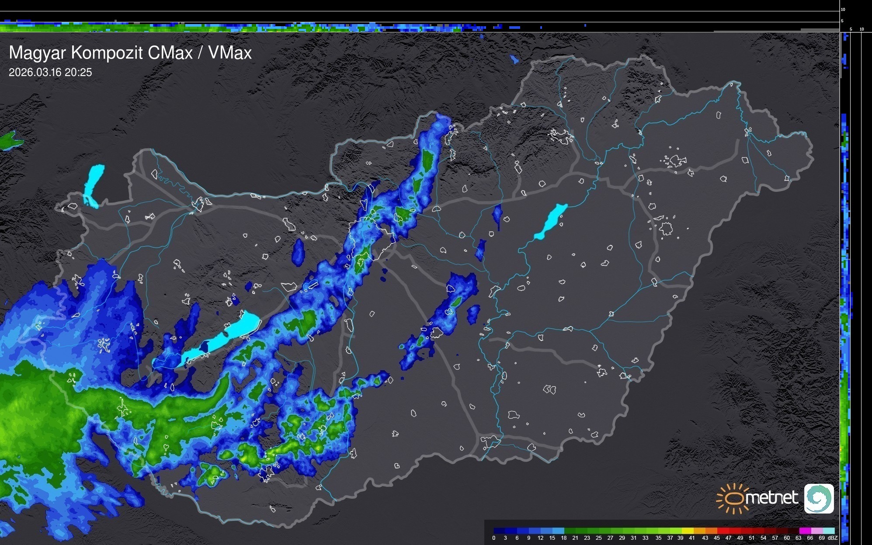Click the small blue echo above northern border
The image size is (872, 545).
[514, 59]
